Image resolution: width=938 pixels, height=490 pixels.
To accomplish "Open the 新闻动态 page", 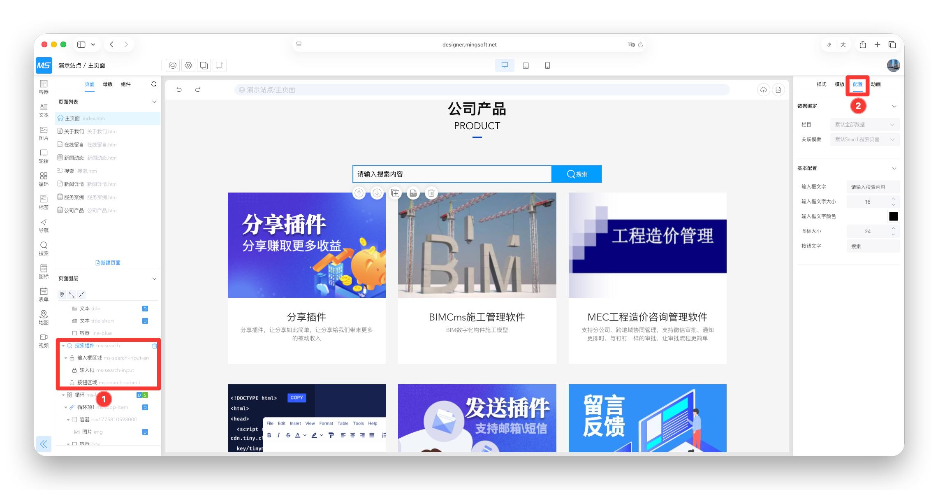I will tap(108, 158).
